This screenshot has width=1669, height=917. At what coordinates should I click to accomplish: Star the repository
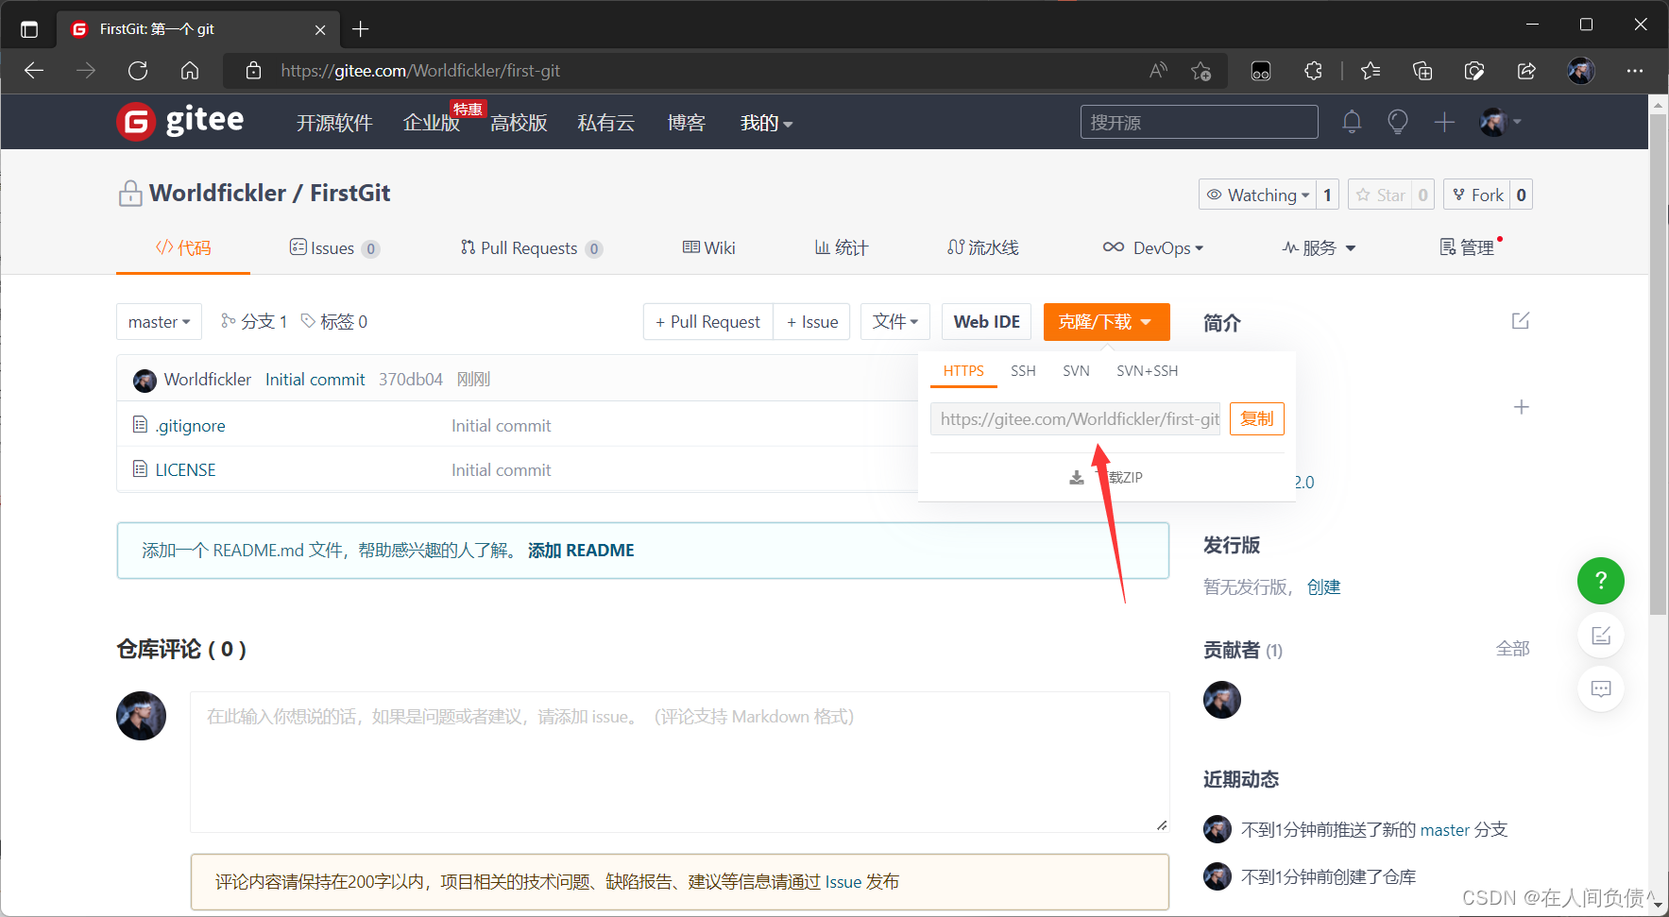coord(1381,195)
